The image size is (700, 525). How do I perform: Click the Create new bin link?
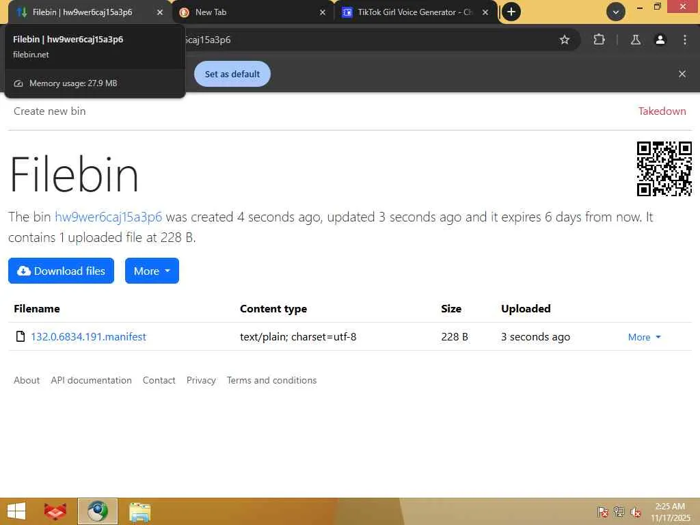coord(49,111)
